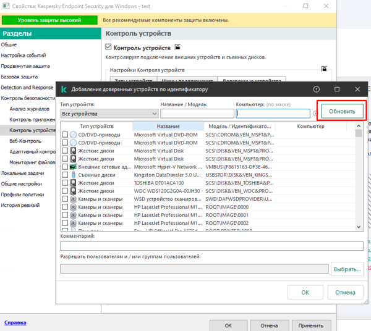This screenshot has height=331, width=371.
Task: Click the Kaspersky logo icon in dialog title
Action: (x=63, y=90)
